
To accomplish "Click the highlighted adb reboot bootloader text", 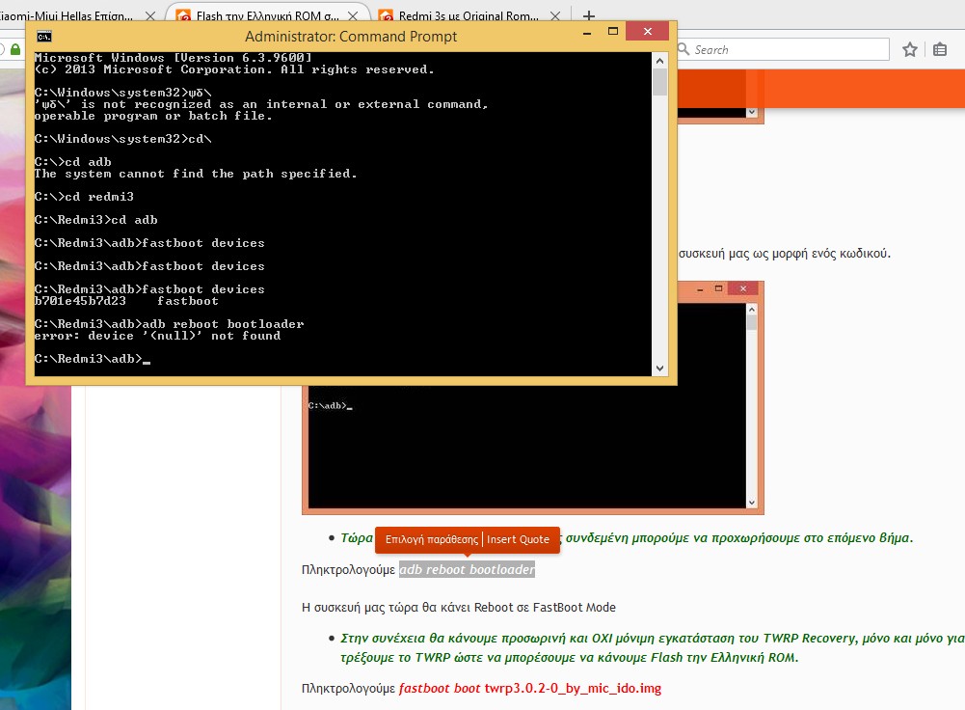I will click(467, 570).
